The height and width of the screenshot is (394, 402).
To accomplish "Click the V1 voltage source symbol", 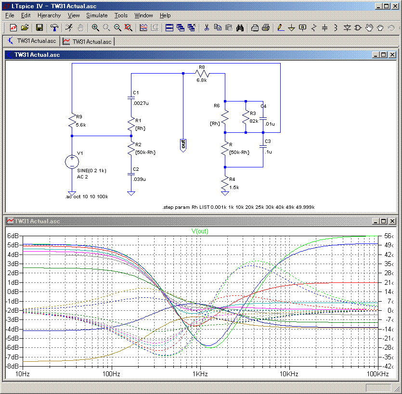I will (x=72, y=162).
